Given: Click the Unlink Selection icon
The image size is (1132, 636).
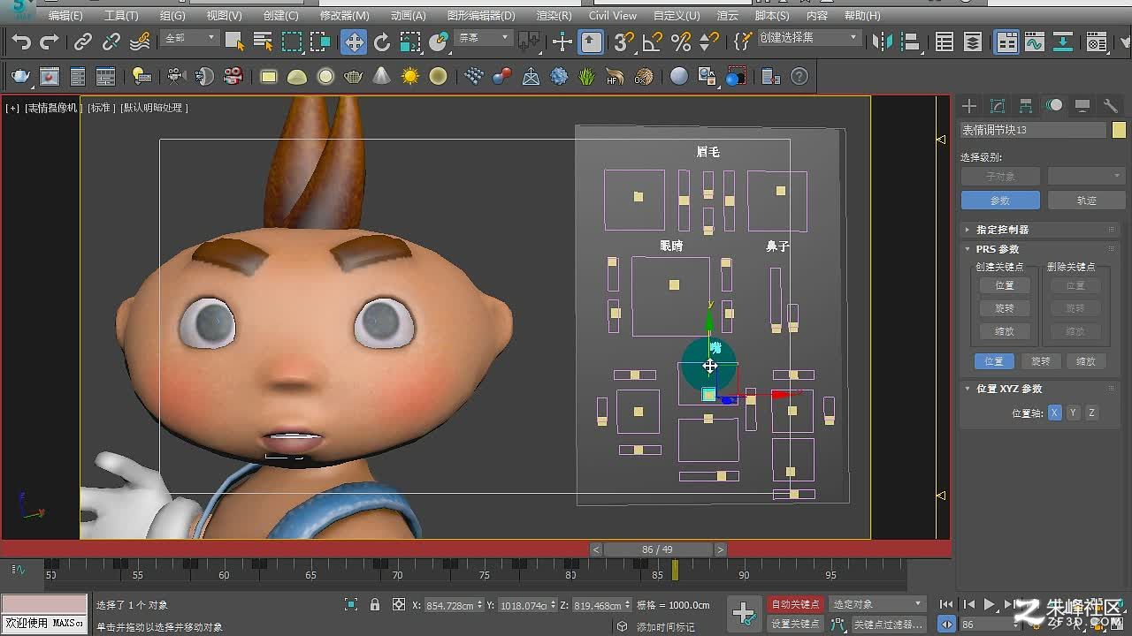Looking at the screenshot, I should coord(111,42).
